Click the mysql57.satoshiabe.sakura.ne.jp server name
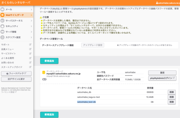Screen dimensions: 180x118 [63, 74]
